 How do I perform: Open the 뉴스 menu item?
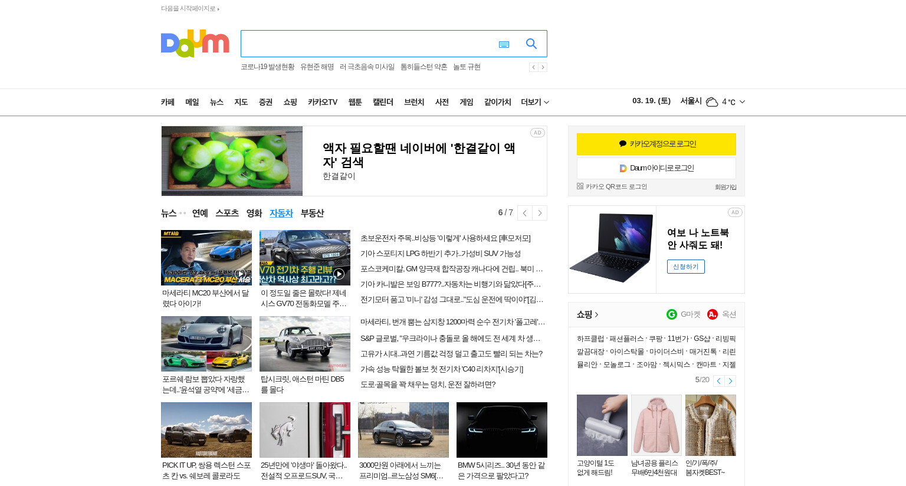click(216, 102)
